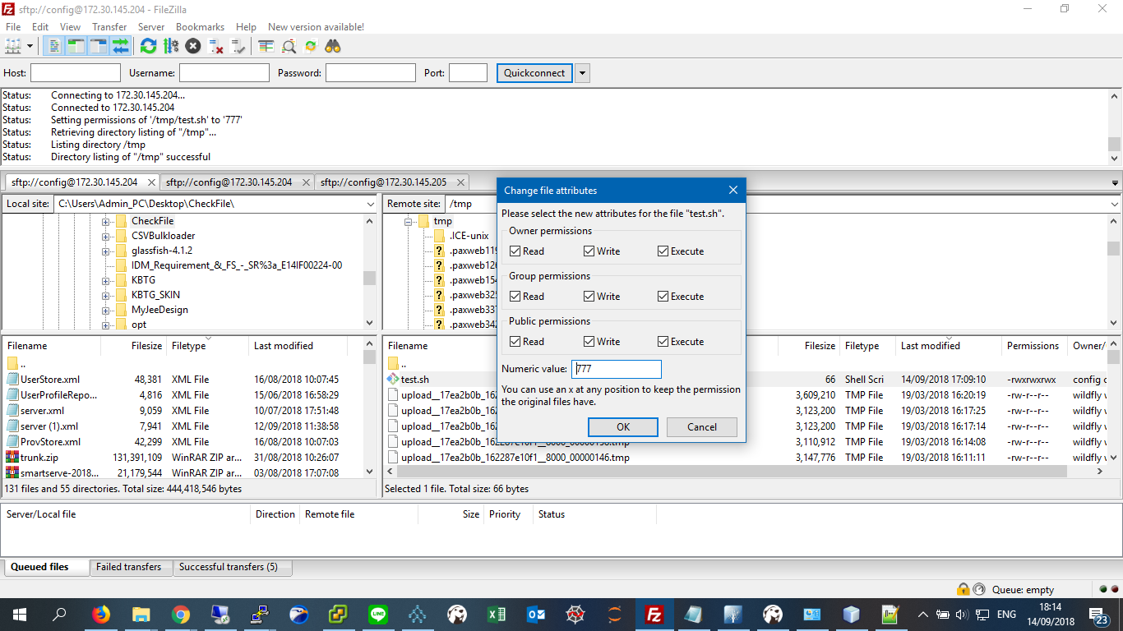Uncheck Group permissions Execute

663,297
